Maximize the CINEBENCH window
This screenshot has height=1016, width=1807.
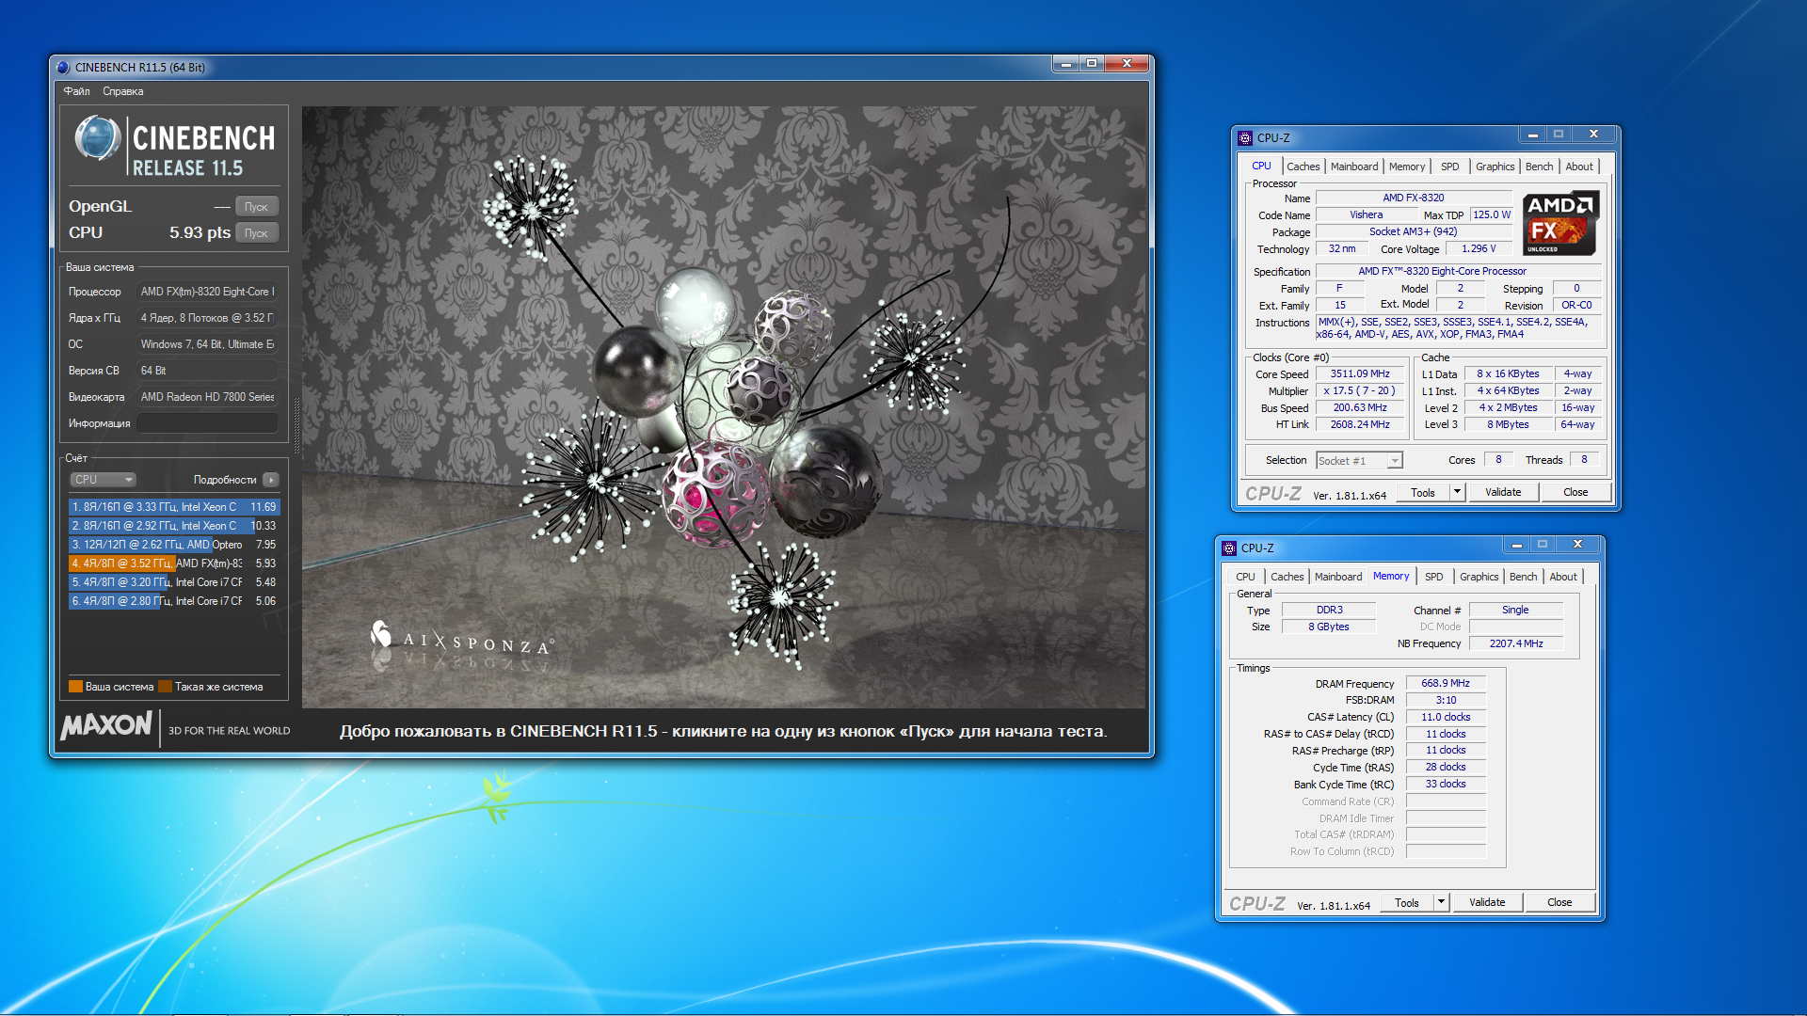(1092, 64)
